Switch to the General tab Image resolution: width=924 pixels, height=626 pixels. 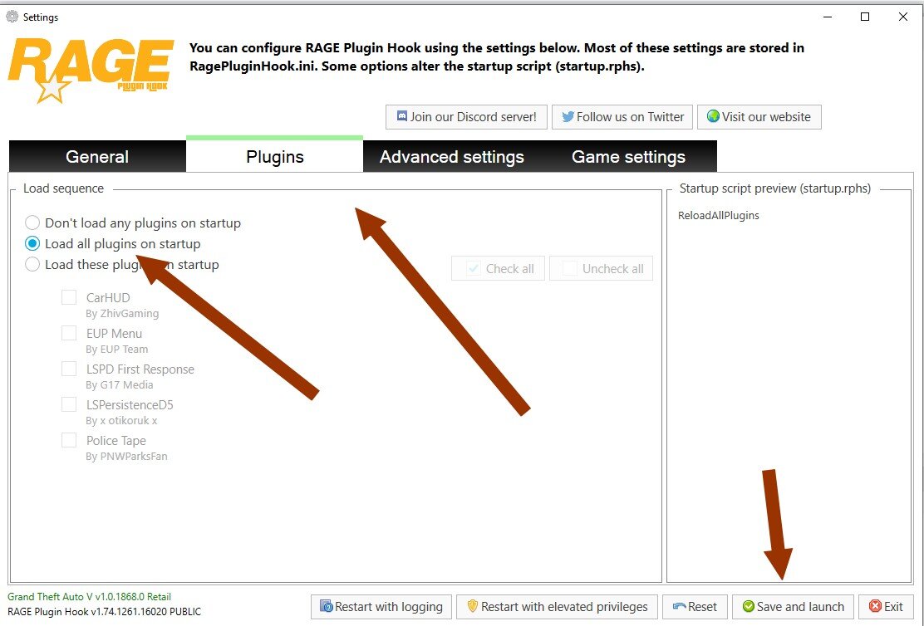[x=97, y=157]
